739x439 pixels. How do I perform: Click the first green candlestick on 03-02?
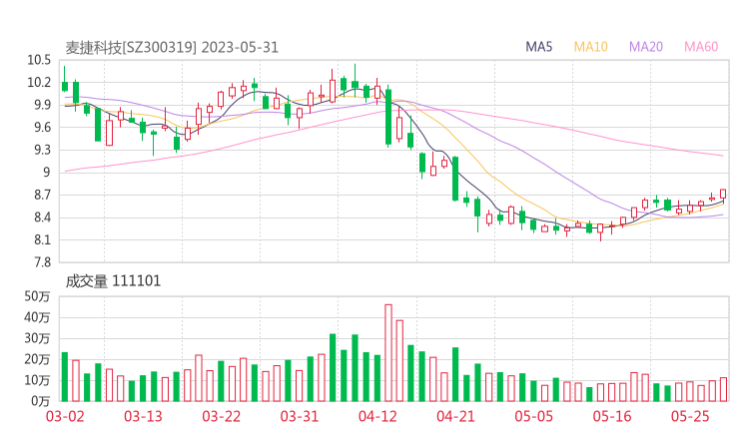pyautogui.click(x=65, y=80)
